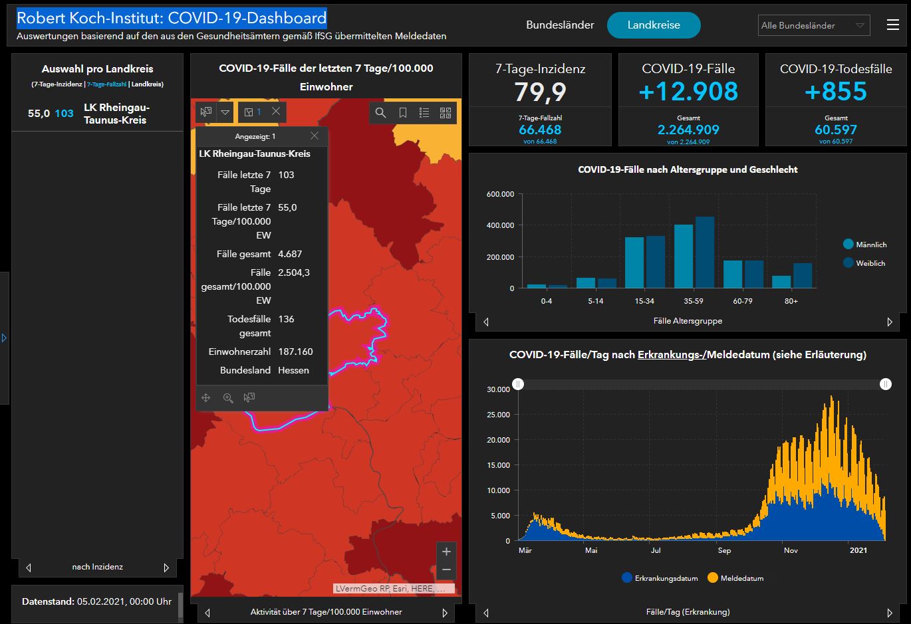Viewport: 911px width, 624px height.
Task: Toggle Erkrankungsdatum legend series
Action: (x=660, y=578)
